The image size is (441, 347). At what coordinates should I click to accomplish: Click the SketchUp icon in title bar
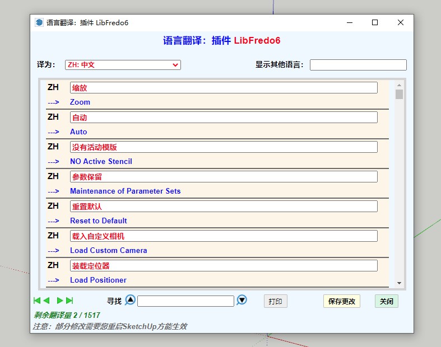coord(39,23)
